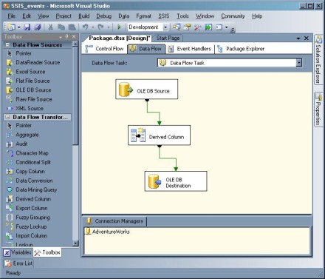Pick OLE DB Source in Toolbox
The image size is (325, 279).
[x=33, y=90]
